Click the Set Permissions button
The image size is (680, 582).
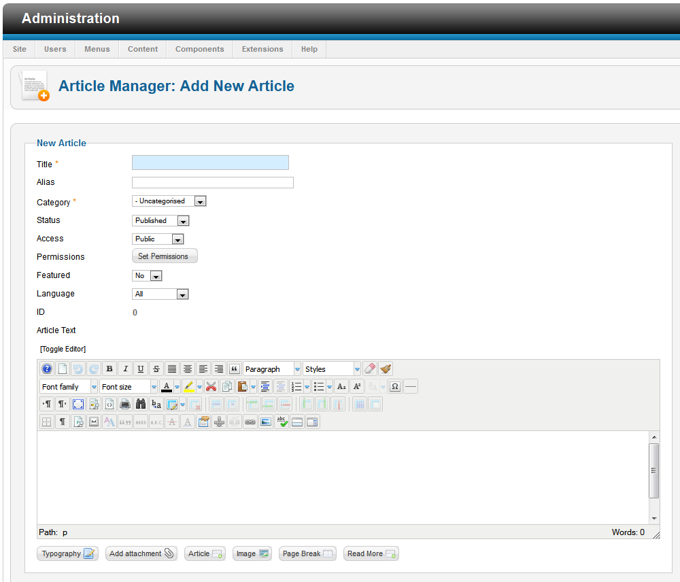point(164,256)
